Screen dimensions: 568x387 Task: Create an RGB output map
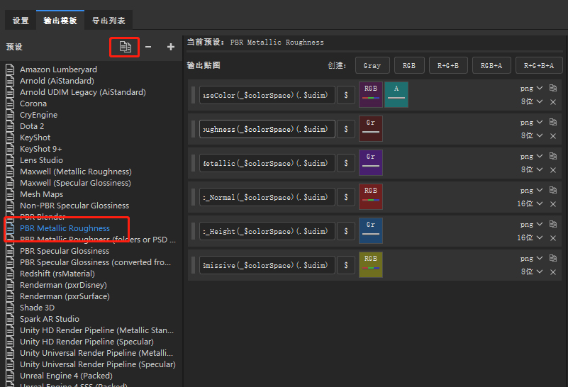coord(409,65)
